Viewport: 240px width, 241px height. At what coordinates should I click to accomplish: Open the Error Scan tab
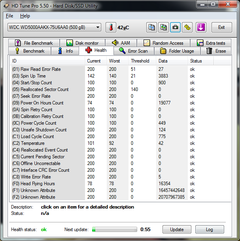(134, 51)
